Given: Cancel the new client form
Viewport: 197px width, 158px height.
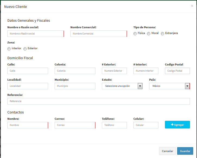Looking at the screenshot, I should 167,151.
